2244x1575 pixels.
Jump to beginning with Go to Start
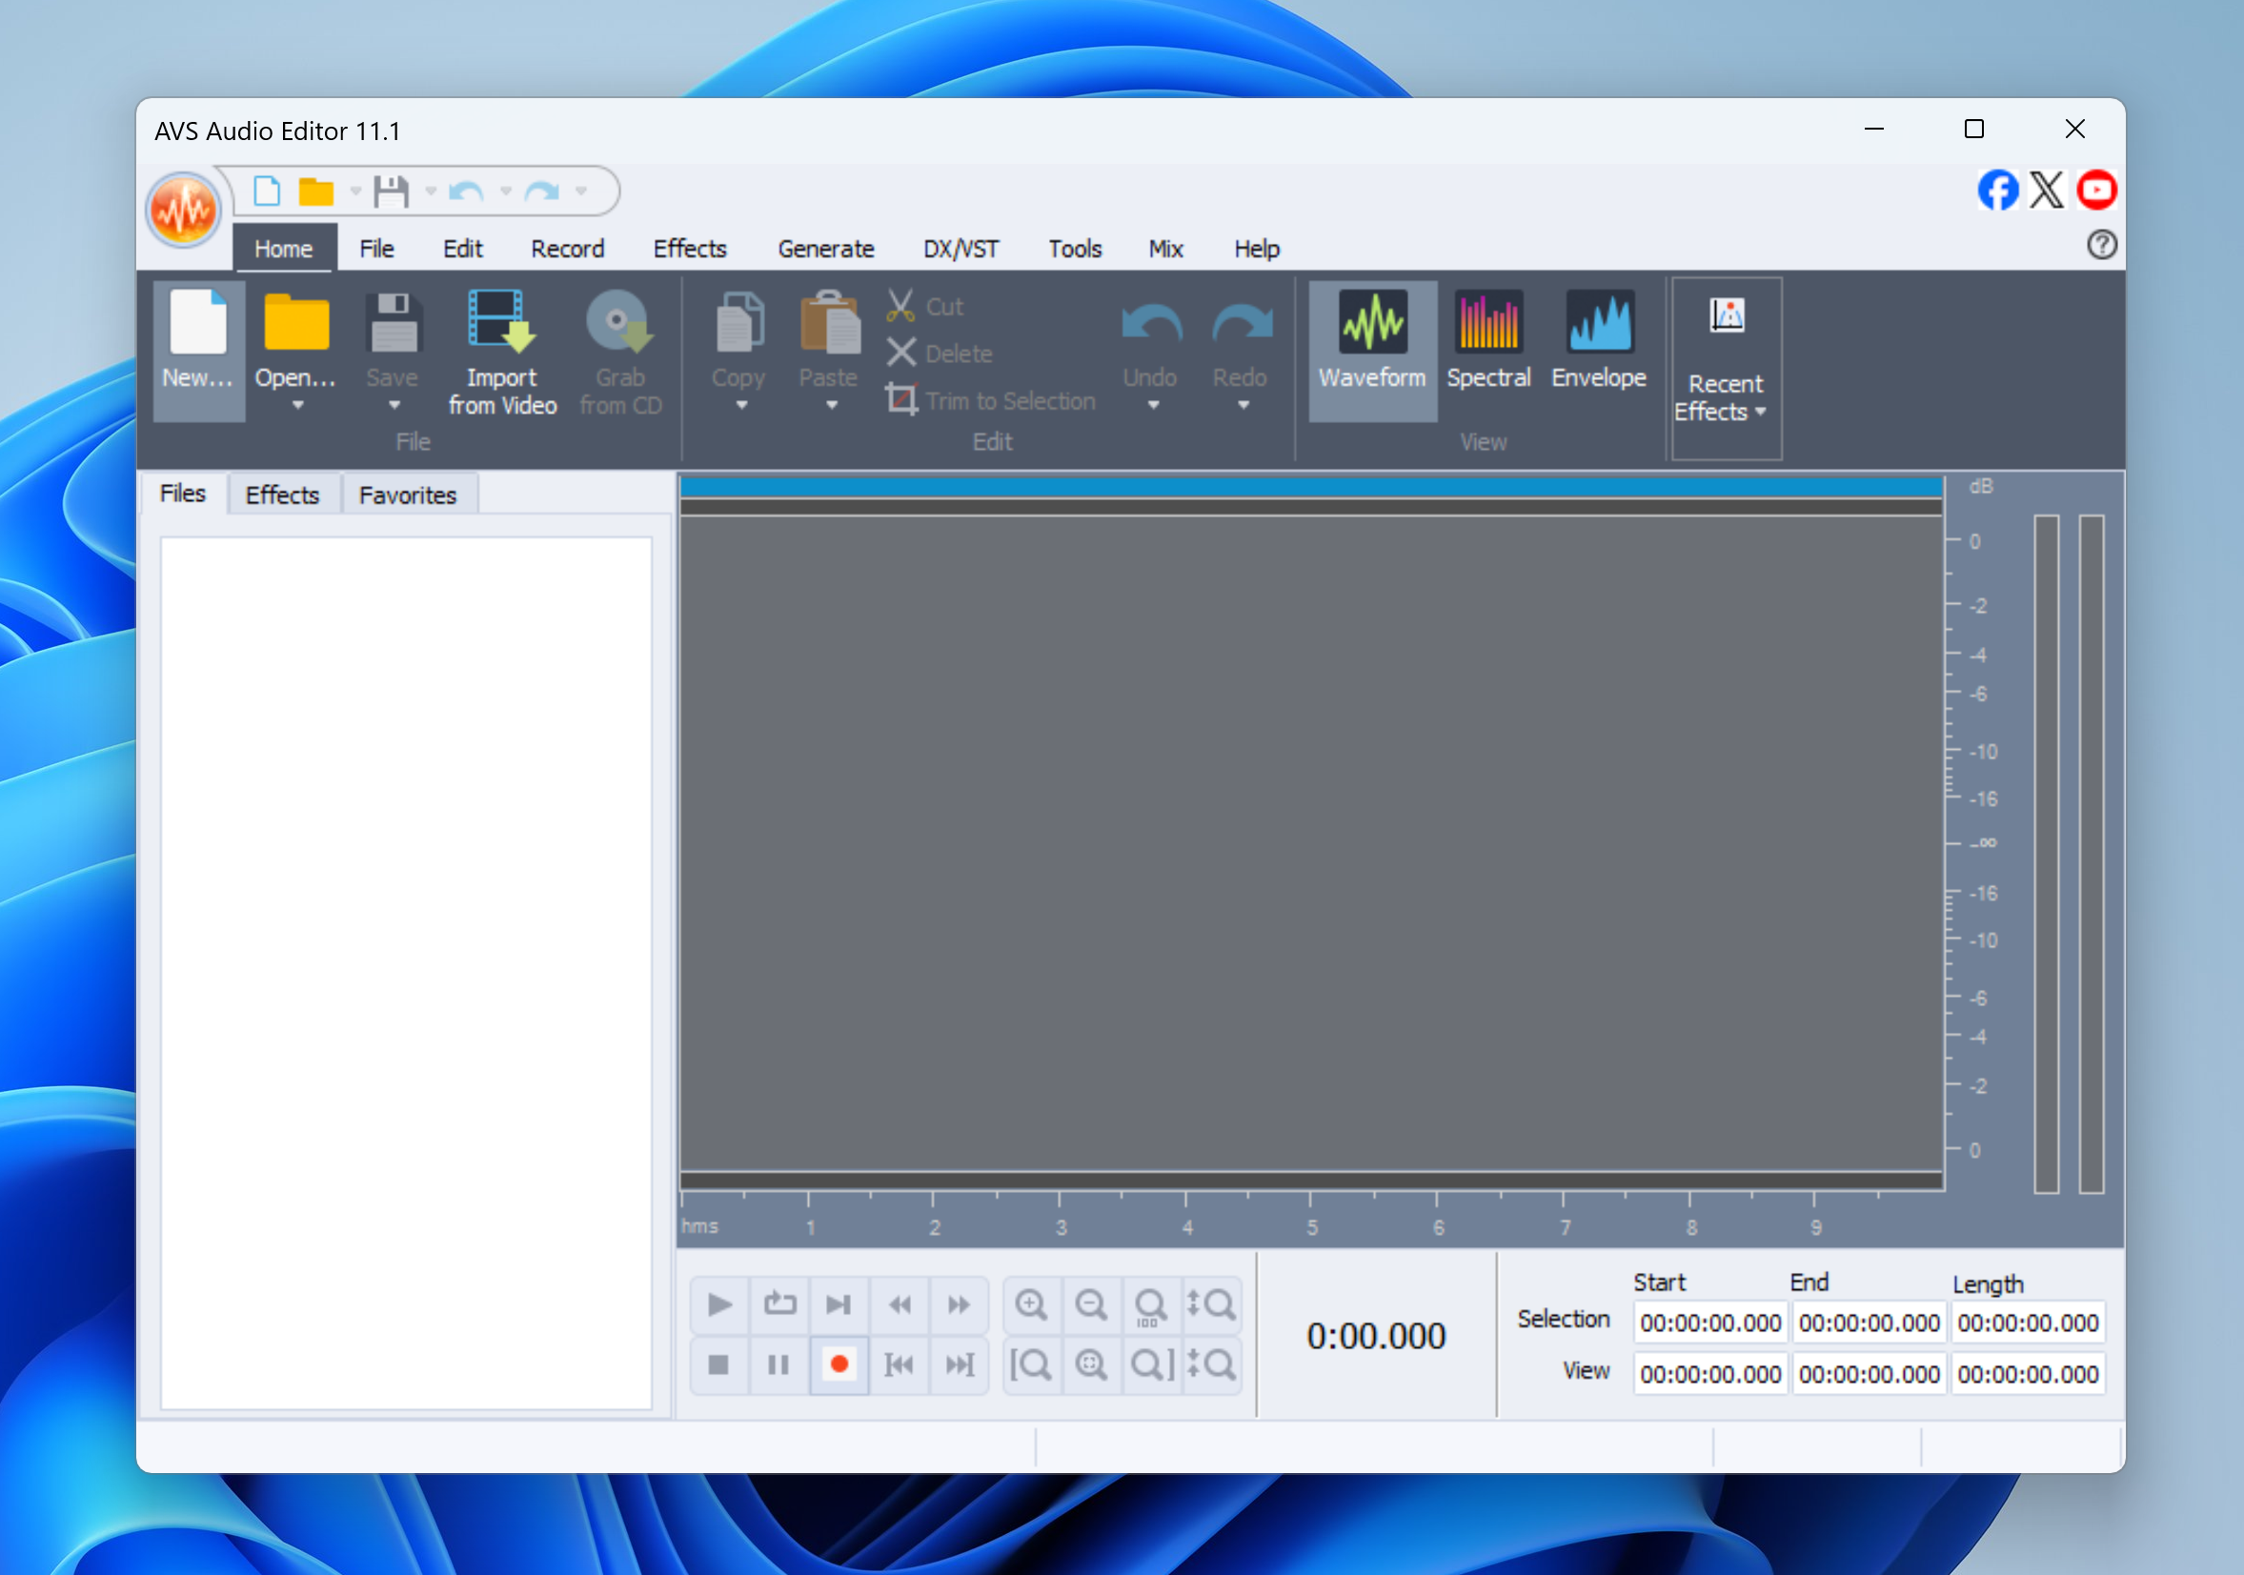pos(900,1364)
